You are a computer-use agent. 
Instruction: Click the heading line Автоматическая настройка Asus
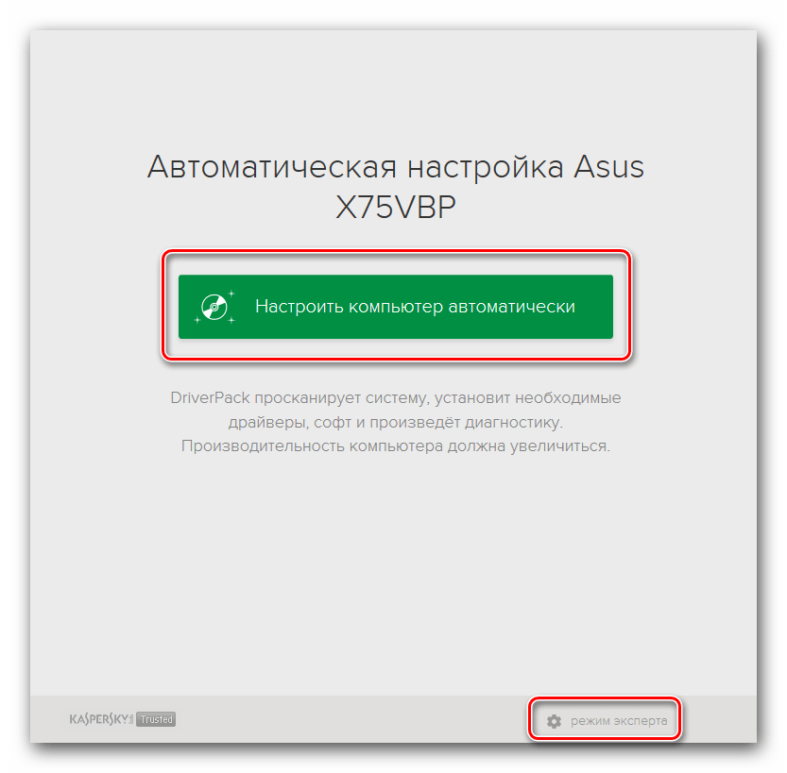coord(396,167)
